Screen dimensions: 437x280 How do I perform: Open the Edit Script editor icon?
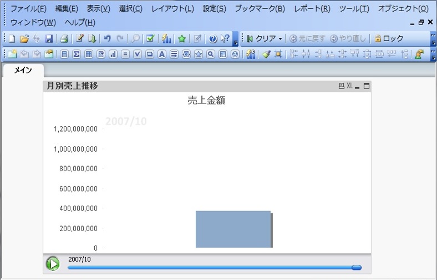[x=80, y=38]
